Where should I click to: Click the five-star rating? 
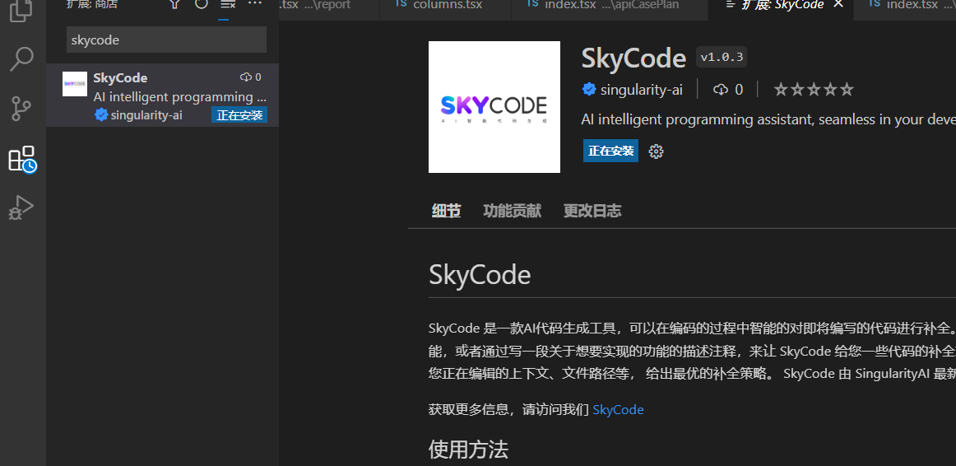[x=814, y=90]
